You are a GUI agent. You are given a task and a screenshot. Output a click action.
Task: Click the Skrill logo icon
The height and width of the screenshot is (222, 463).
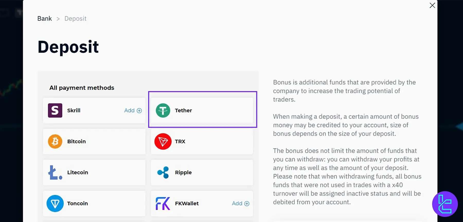pyautogui.click(x=55, y=110)
